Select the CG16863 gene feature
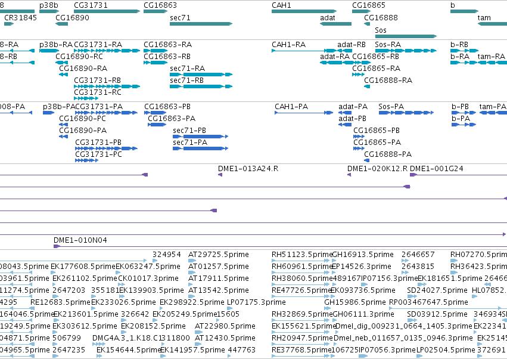 pyautogui.click(x=155, y=11)
